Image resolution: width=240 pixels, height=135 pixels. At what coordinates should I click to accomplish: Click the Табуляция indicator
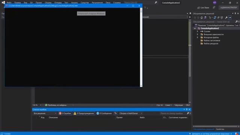tap(178, 105)
